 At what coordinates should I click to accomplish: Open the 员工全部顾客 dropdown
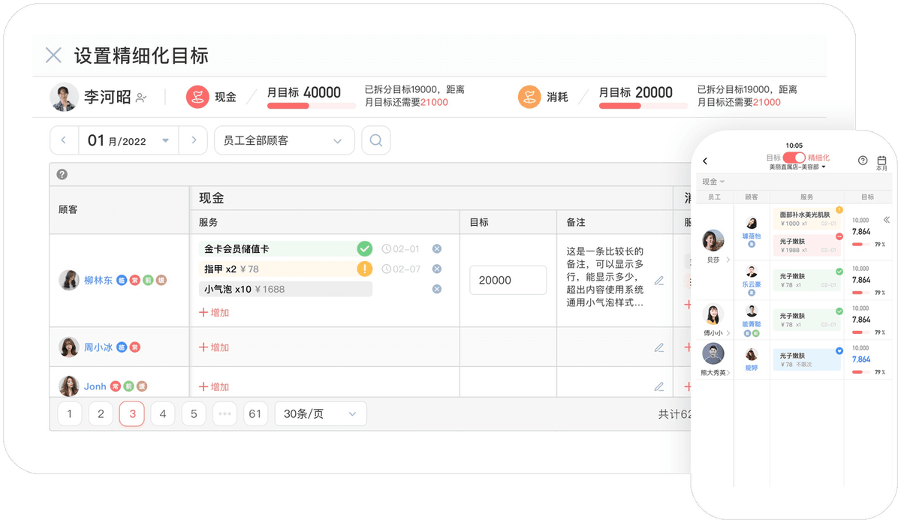(x=285, y=140)
